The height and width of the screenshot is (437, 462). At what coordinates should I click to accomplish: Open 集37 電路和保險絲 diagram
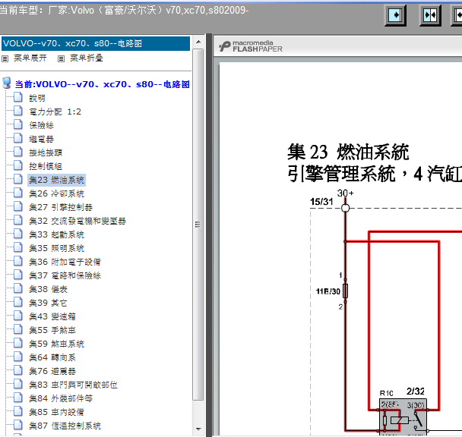[x=65, y=275]
